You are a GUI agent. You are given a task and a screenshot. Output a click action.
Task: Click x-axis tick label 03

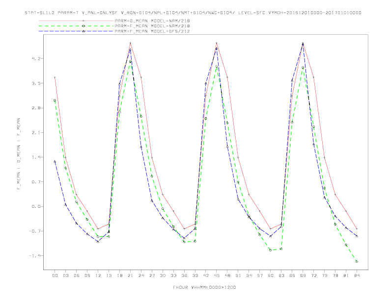coord(65,275)
